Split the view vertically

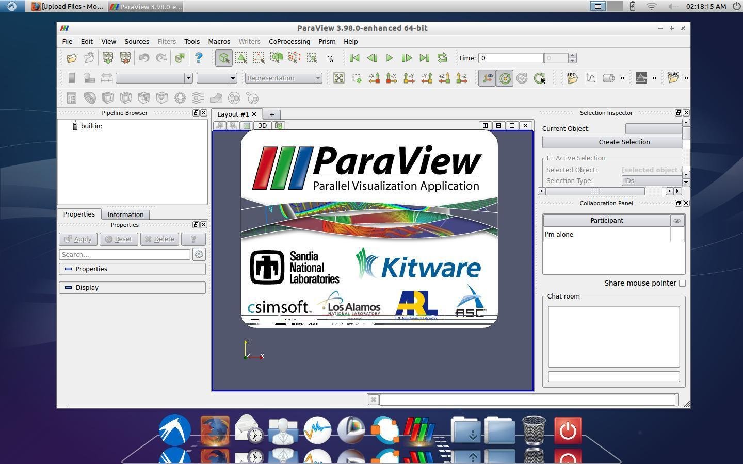pos(498,125)
